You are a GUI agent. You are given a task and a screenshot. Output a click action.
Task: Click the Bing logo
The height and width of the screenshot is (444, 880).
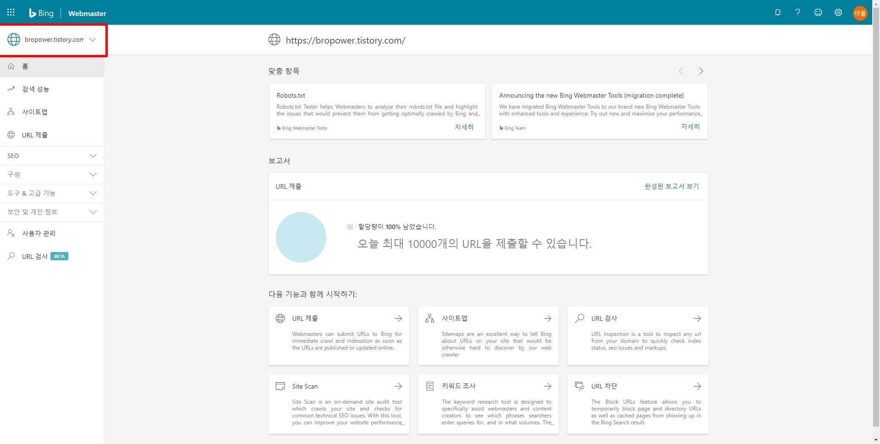pos(41,13)
